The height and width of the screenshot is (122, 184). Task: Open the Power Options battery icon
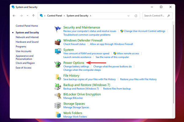click(58, 64)
